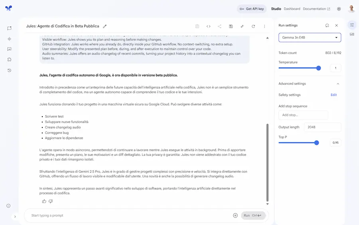Click the Output length field showing 2048
This screenshot has width=359, height=225.
[323, 127]
